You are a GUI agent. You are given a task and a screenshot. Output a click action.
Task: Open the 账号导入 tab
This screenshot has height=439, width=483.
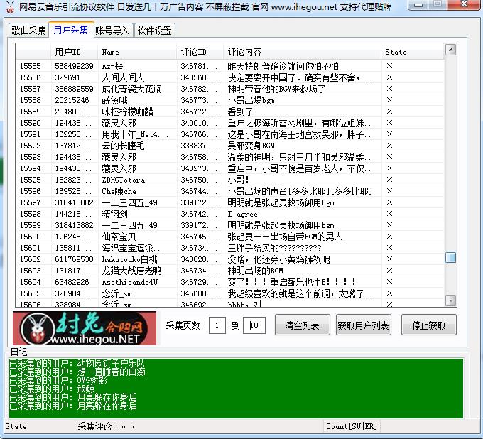coord(112,31)
